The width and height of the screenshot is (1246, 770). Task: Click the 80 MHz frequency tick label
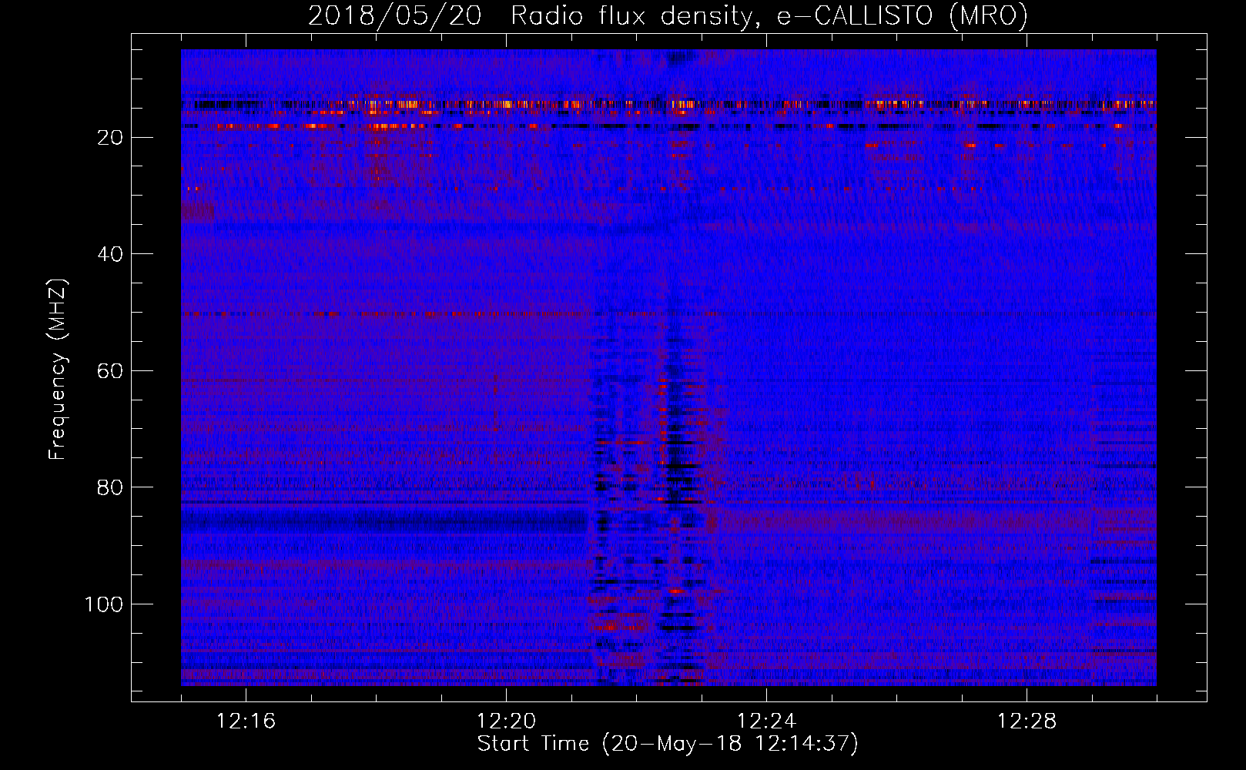110,487
